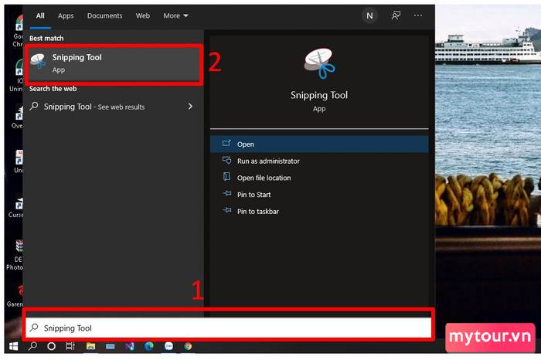541x360 pixels.
Task: Open File Explorer from taskbar
Action: (90, 346)
